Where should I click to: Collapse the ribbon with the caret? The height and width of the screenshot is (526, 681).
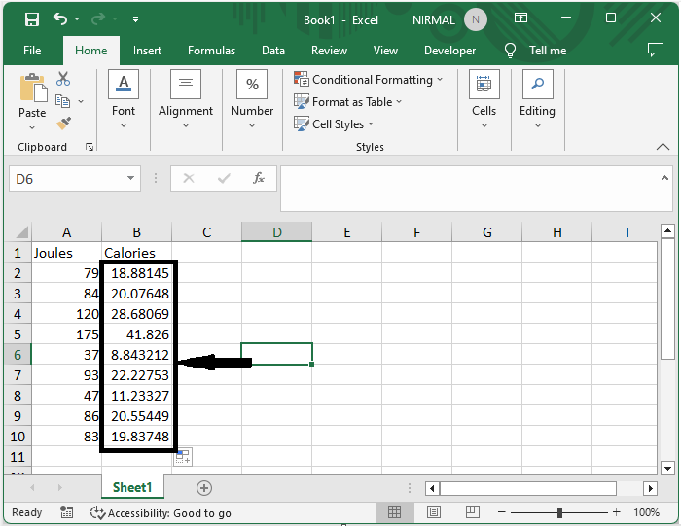click(663, 147)
